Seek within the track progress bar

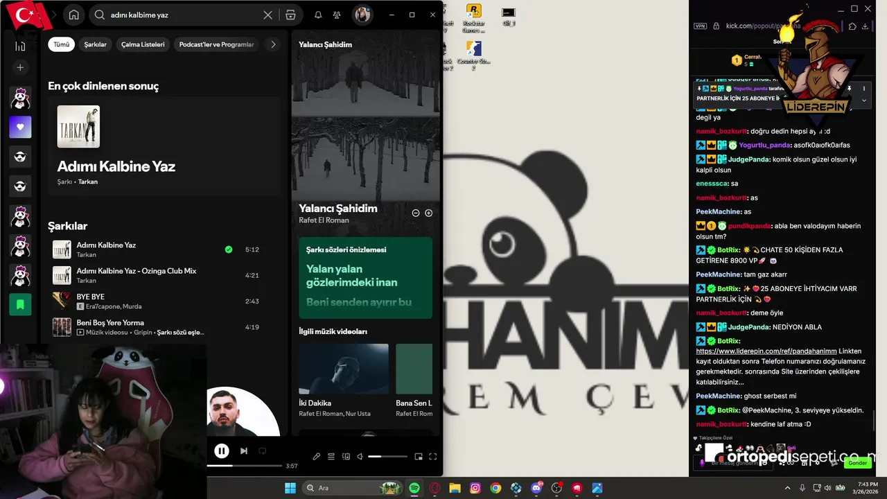[245, 466]
